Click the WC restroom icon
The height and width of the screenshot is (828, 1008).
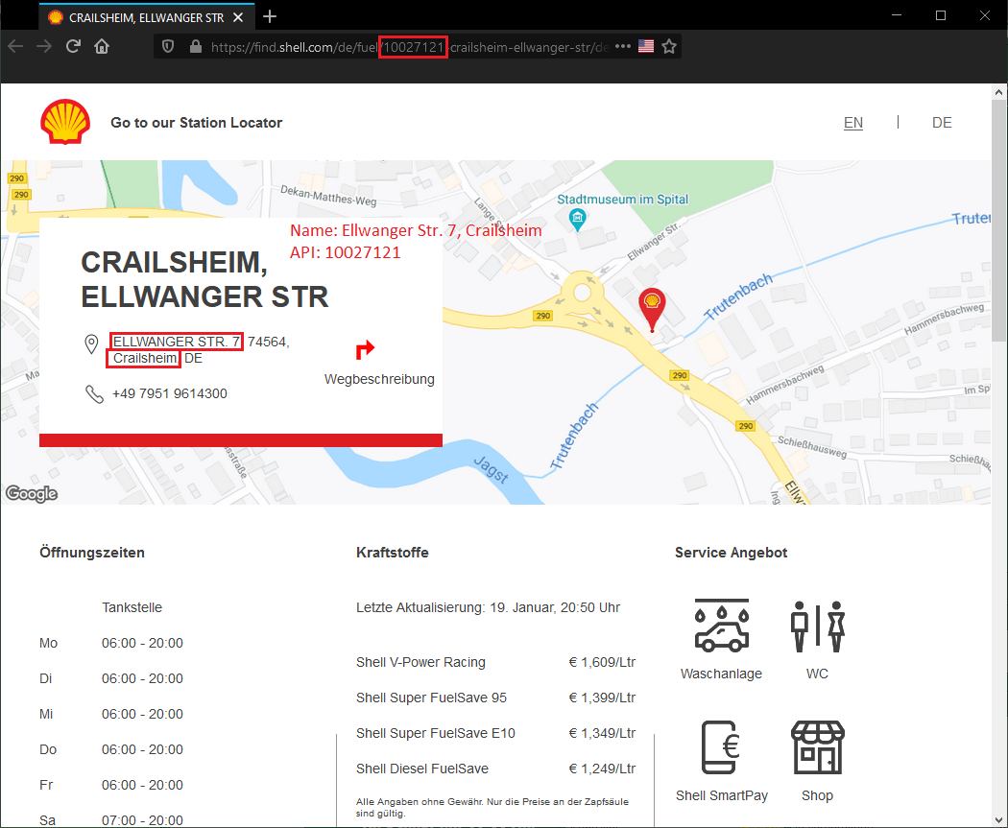click(x=817, y=627)
